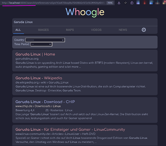Screen dimensions: 166x146
Task: Open the Time Period dropdown
Action: [x=41, y=44]
